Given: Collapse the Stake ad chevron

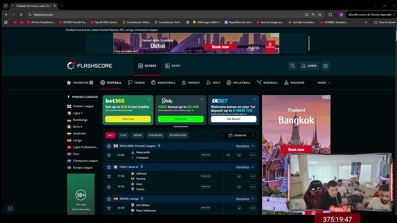Looking at the screenshot, I should (202, 99).
